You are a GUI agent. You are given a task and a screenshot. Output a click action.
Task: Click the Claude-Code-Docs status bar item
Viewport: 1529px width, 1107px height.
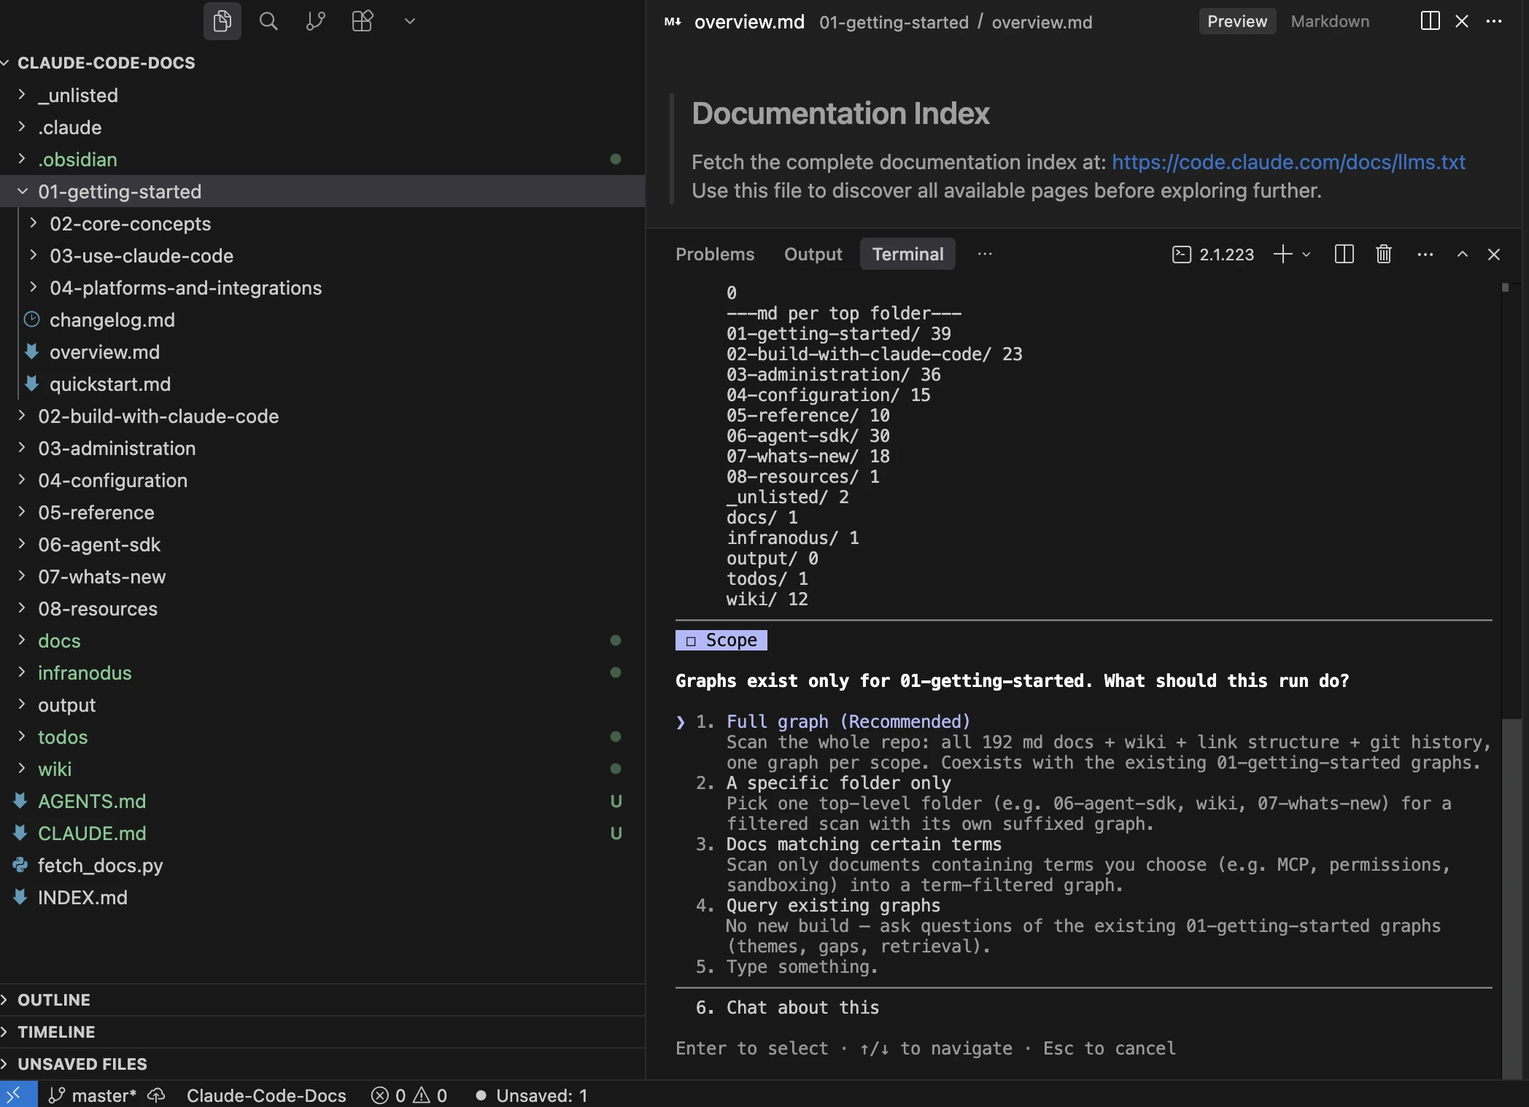click(x=266, y=1095)
